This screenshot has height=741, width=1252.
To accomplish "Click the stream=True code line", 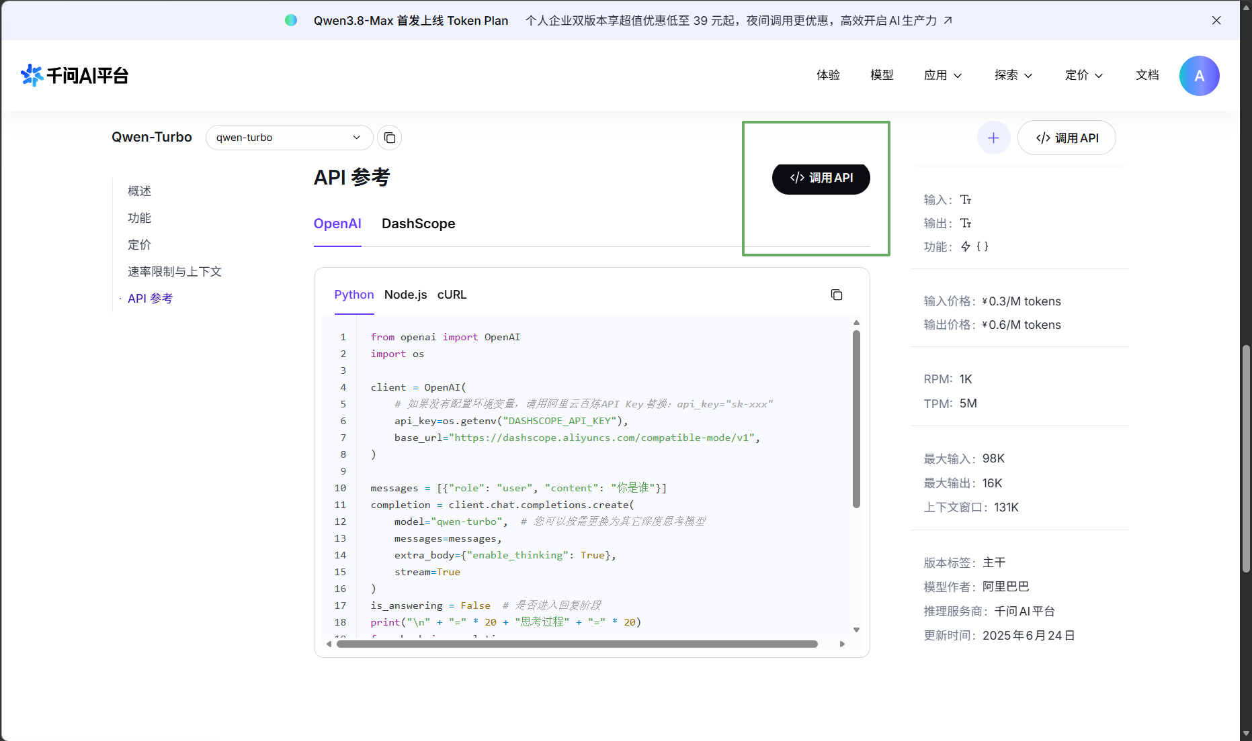I will click(x=427, y=572).
